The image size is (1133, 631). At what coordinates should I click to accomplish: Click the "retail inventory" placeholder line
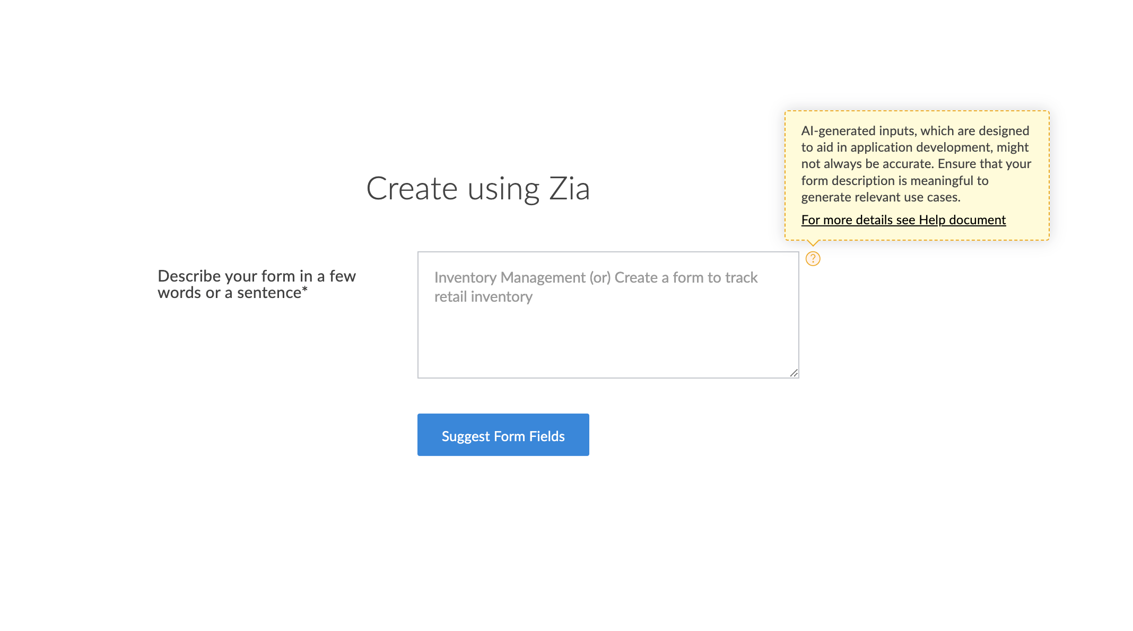pos(483,297)
